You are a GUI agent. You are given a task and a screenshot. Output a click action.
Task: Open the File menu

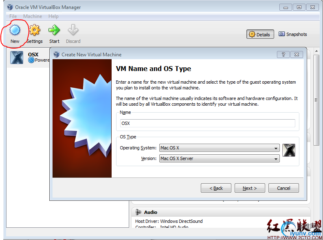[13, 16]
